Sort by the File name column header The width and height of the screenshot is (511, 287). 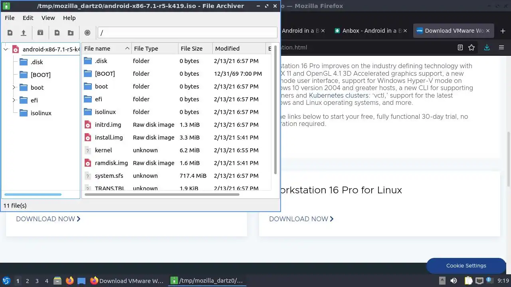tap(107, 48)
